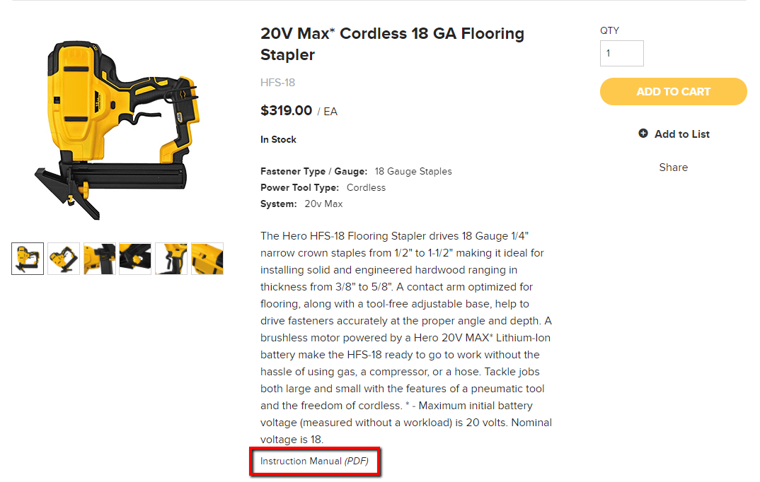Click the HFS-18 model number text
Image resolution: width=760 pixels, height=482 pixels.
tap(277, 83)
